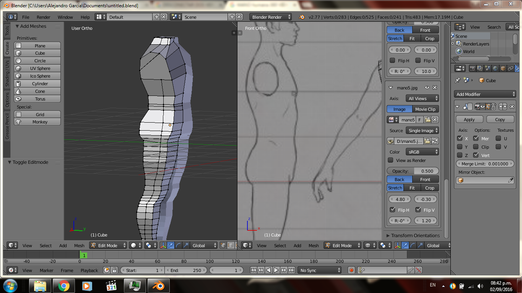Open the Grease Pencil side tab
The width and height of the screenshot is (522, 293).
(7, 126)
